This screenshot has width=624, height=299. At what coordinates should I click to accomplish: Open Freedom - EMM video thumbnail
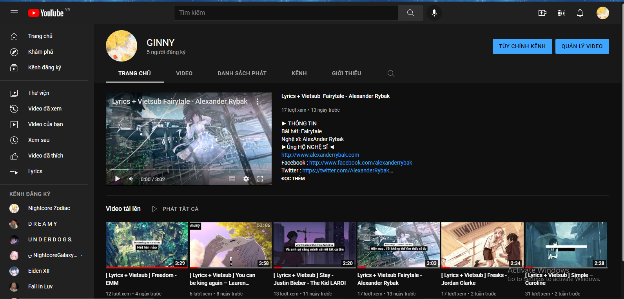pos(147,245)
